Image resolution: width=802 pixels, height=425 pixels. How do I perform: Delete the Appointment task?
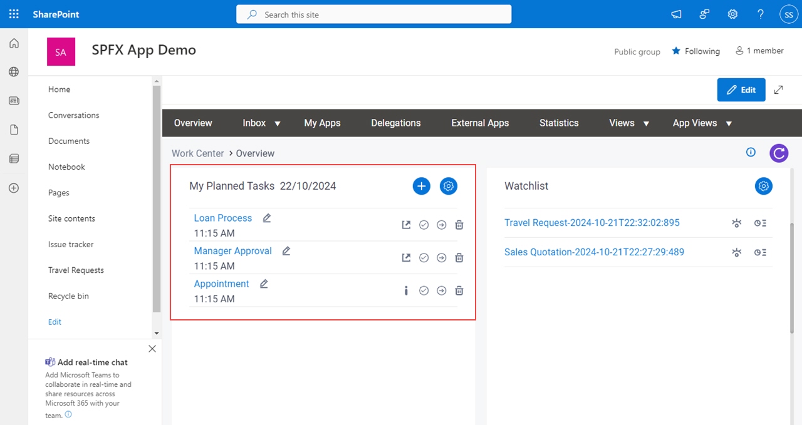coord(459,290)
